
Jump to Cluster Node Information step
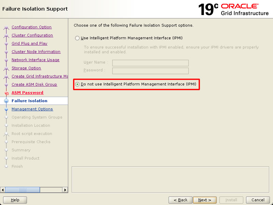point(36,52)
